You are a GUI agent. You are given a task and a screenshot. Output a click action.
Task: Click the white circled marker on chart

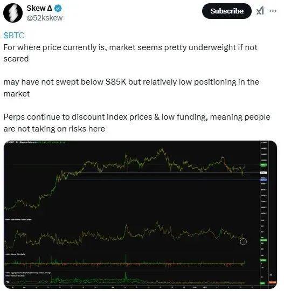click(x=243, y=241)
